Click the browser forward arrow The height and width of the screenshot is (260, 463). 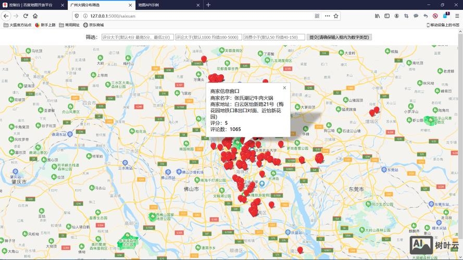pyautogui.click(x=16, y=16)
